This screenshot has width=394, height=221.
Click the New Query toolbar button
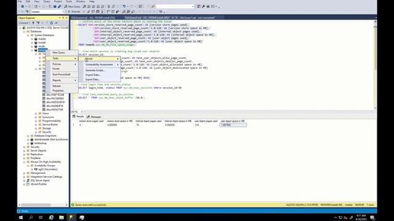tap(72, 7)
